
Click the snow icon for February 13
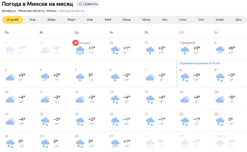pos(115,100)
